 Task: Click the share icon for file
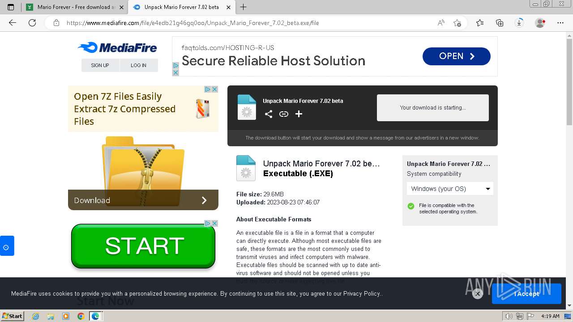coord(269,114)
